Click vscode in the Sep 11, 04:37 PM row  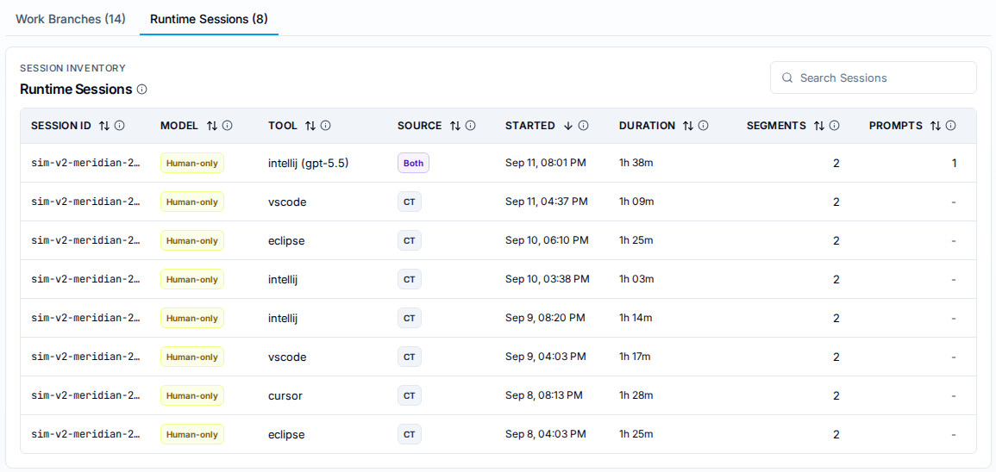[288, 202]
